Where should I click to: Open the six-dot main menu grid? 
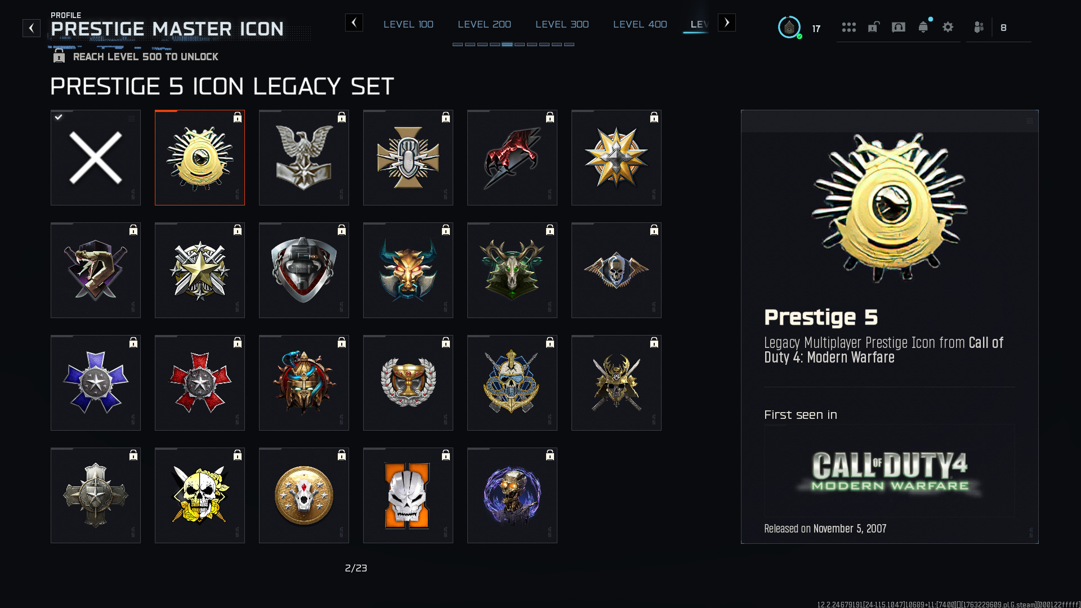pyautogui.click(x=848, y=27)
